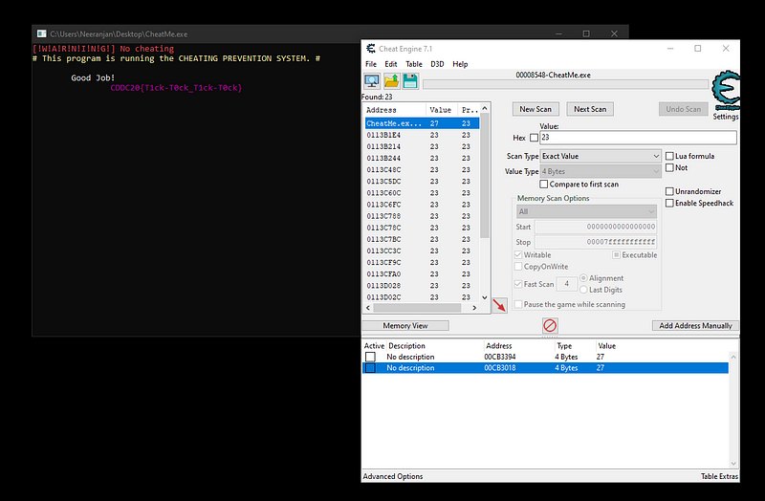Toggle the Fast Scan checkbox
The image size is (765, 501).
coord(518,284)
